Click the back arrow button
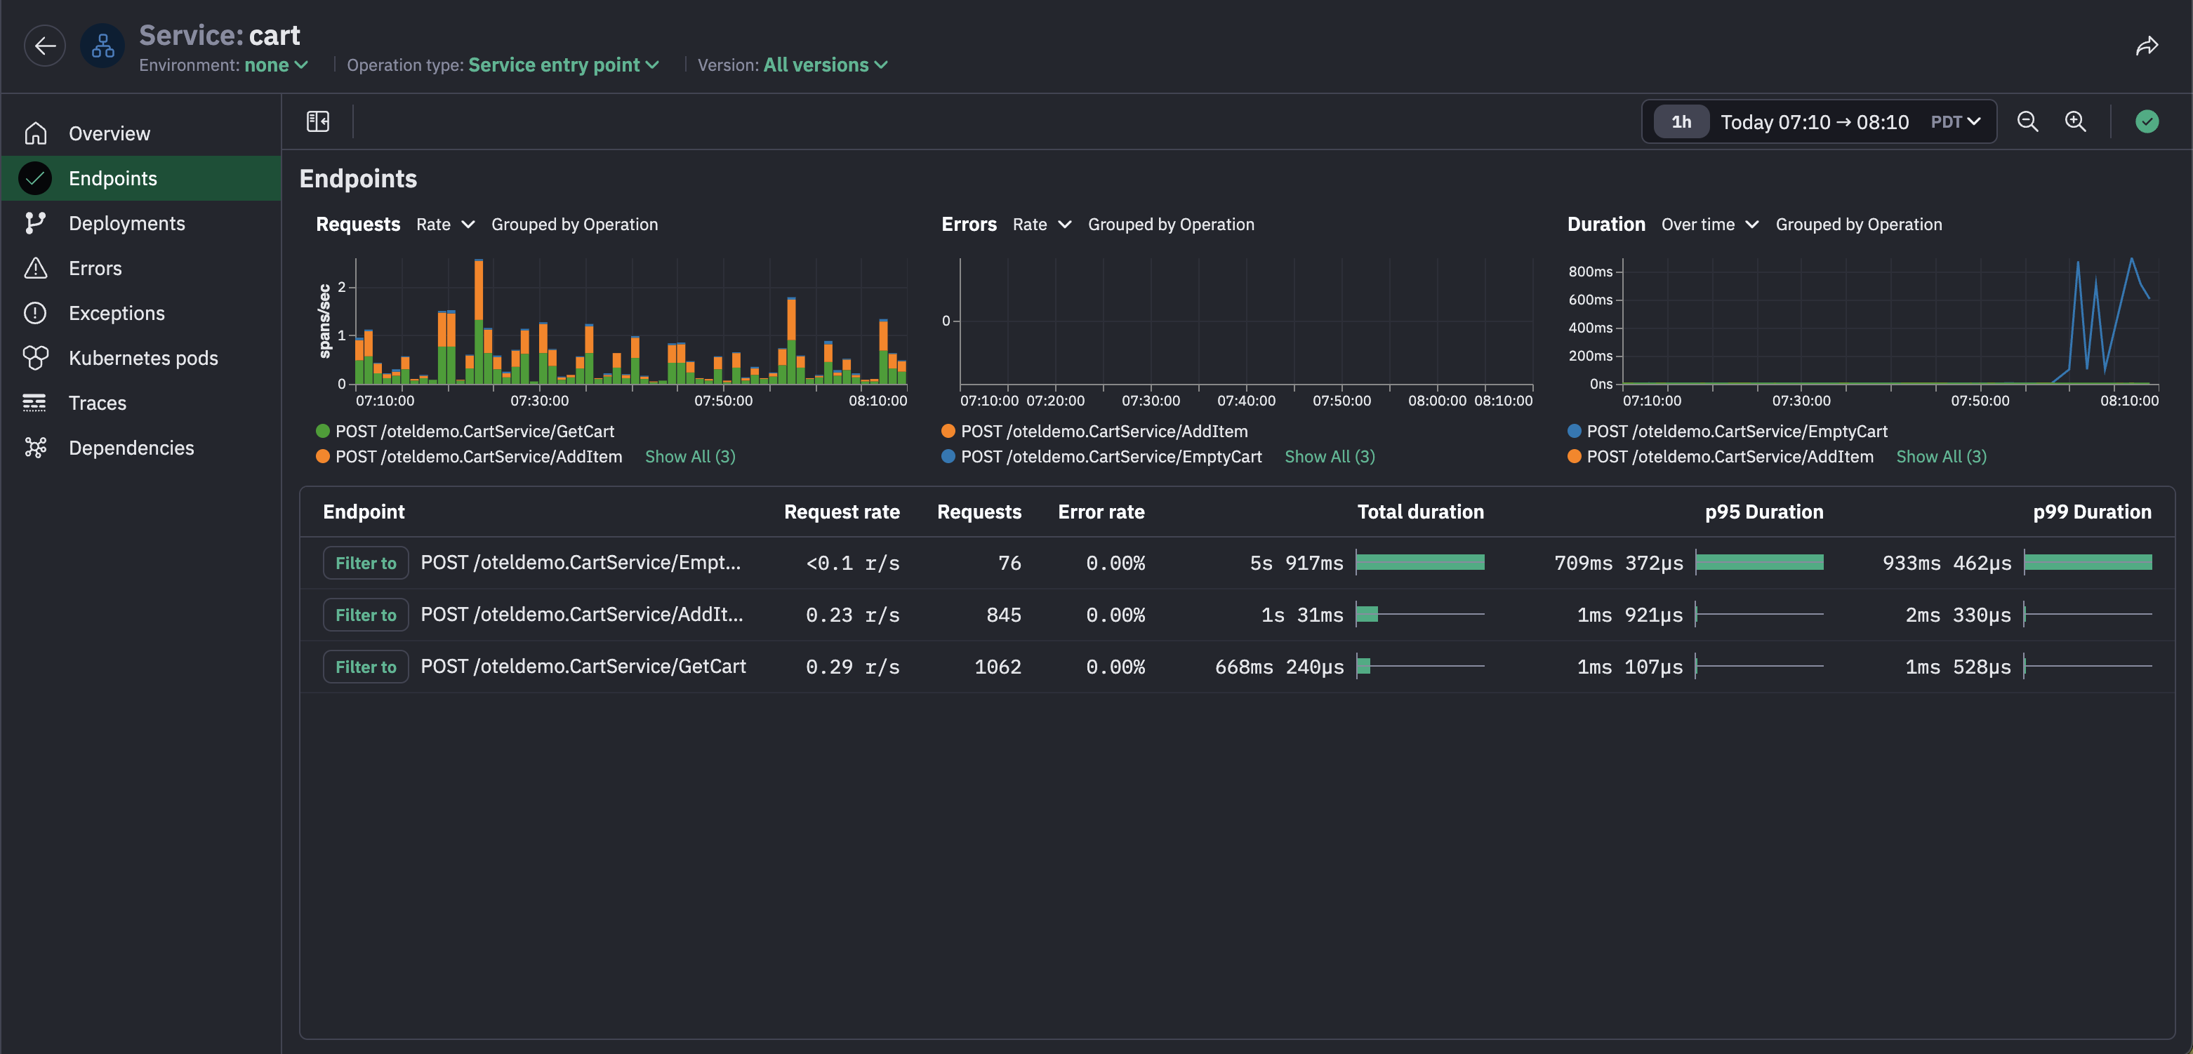This screenshot has height=1054, width=2193. (x=44, y=46)
